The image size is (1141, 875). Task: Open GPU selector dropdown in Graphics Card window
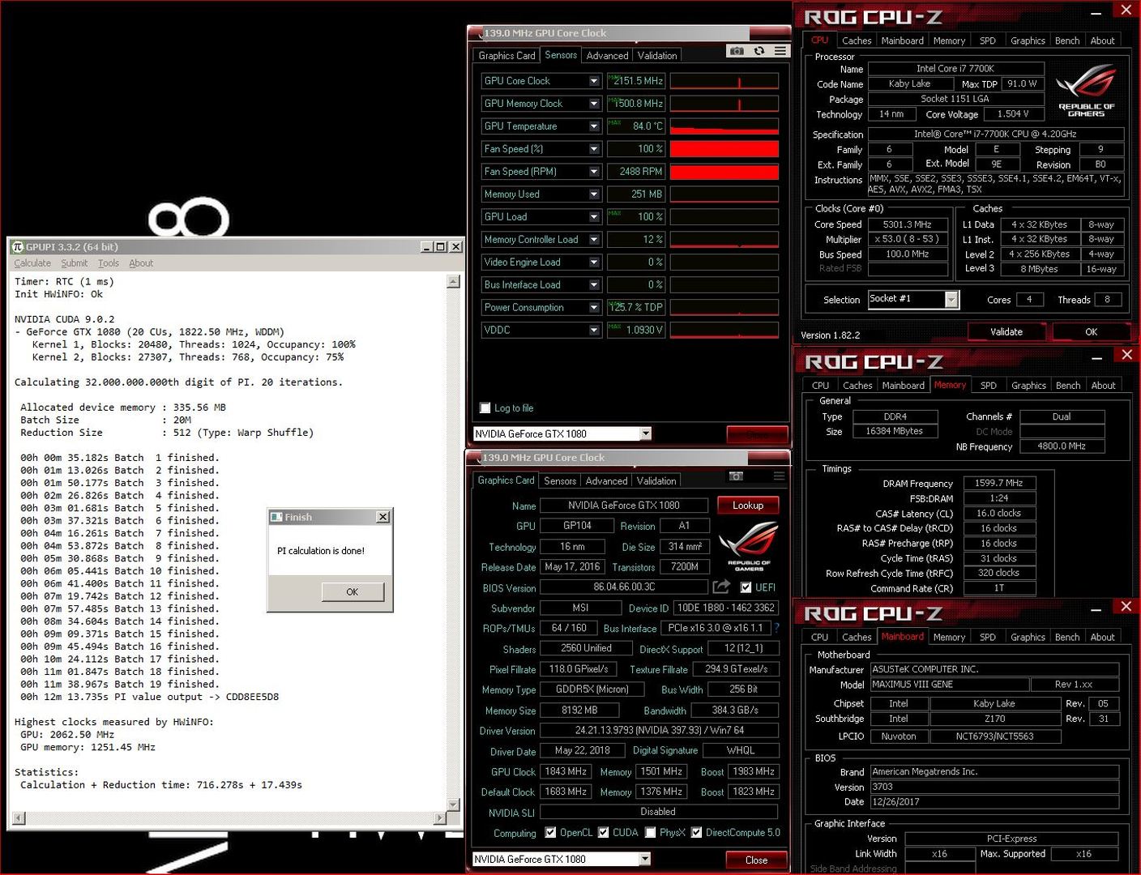(645, 859)
